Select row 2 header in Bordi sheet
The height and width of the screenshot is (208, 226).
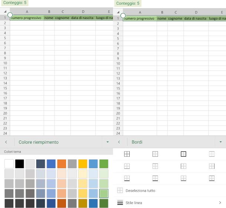pos(118,23)
